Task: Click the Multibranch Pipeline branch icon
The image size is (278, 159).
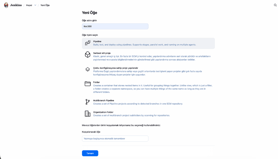Action: tap(88, 102)
